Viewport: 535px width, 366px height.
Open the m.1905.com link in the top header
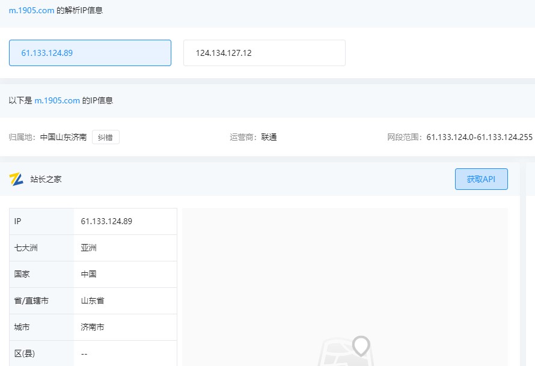[31, 11]
